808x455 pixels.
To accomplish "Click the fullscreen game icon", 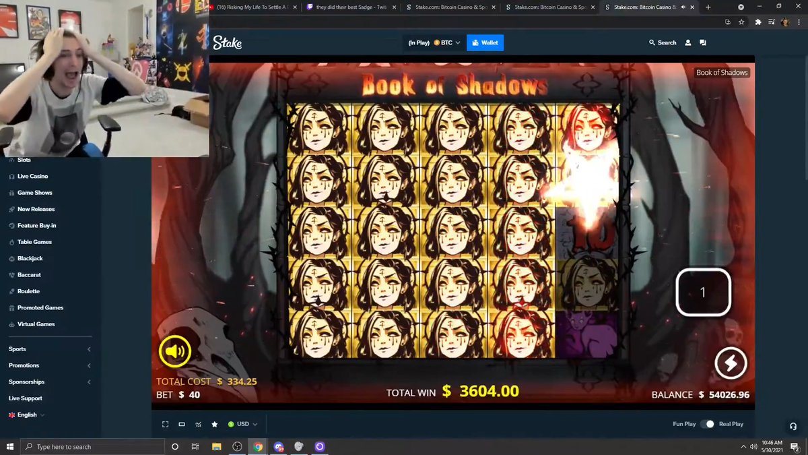I will coord(165,424).
